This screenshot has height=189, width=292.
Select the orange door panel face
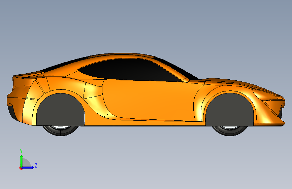[x=149, y=101]
